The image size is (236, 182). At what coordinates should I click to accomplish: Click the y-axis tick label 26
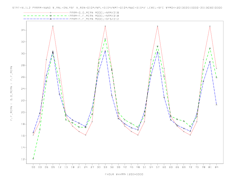(23, 77)
